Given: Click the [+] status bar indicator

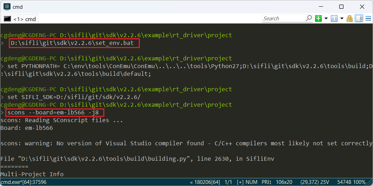Looking at the screenshot, I should point(240,182).
